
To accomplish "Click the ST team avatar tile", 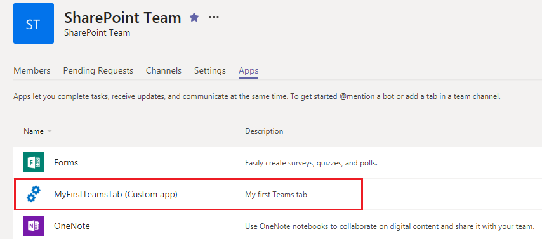I will (34, 23).
